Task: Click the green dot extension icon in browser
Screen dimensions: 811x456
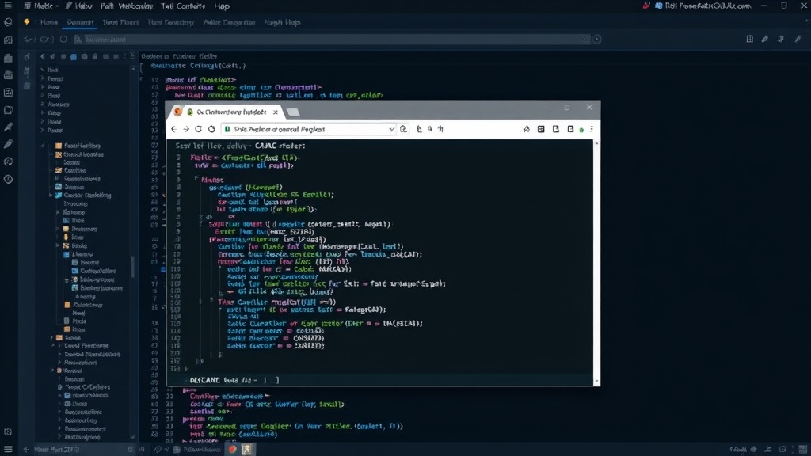Action: (x=581, y=130)
